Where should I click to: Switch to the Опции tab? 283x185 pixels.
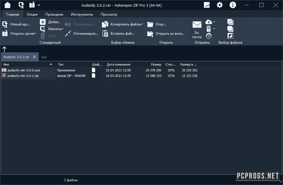pyautogui.click(x=32, y=14)
